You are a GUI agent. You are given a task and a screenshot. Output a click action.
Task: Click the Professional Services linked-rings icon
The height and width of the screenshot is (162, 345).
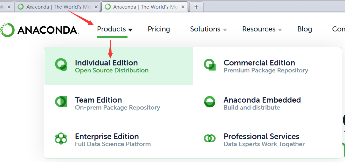tap(210, 138)
